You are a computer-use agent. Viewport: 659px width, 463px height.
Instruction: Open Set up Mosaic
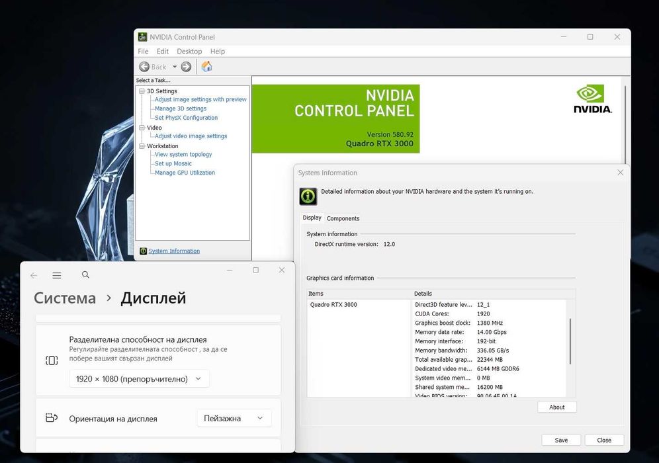point(173,163)
